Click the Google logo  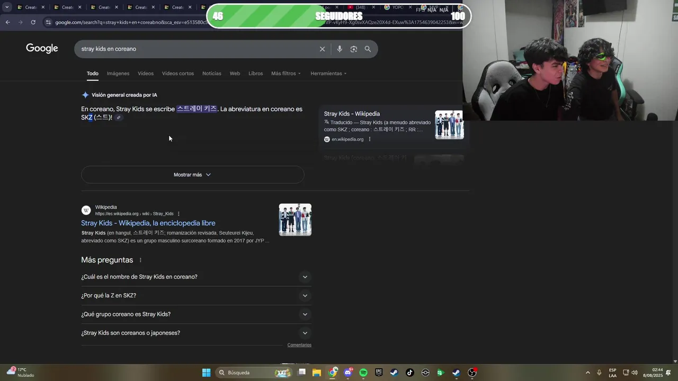tap(42, 49)
